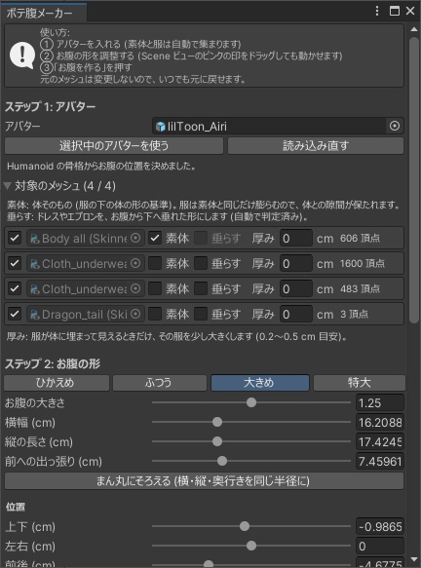The height and width of the screenshot is (568, 421).
Task: Uncheck the 1600-vertex Cloth_underwear inclusion checkbox
Action: [x=15, y=263]
